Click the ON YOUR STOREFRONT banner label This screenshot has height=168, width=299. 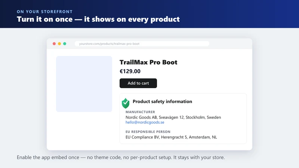pyautogui.click(x=44, y=12)
